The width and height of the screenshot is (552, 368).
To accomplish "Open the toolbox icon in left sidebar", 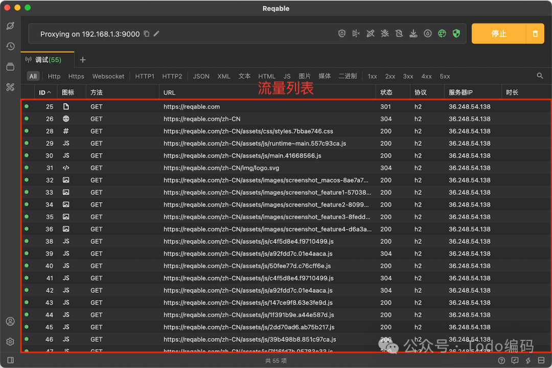I will 11,87.
